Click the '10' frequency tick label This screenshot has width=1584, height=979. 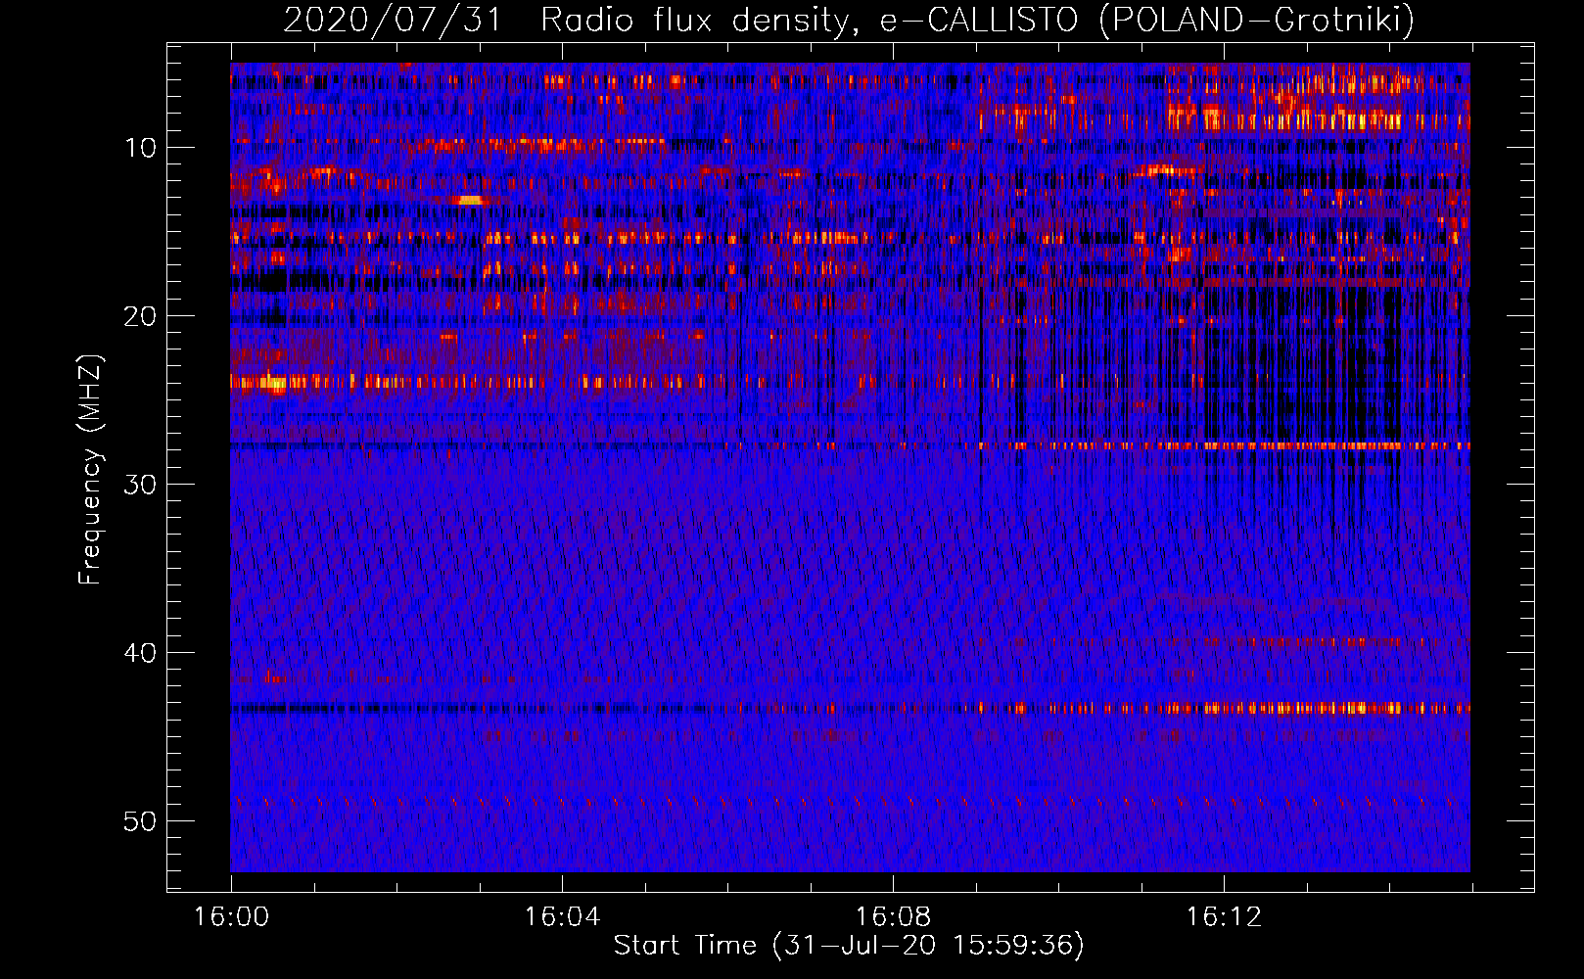(141, 148)
